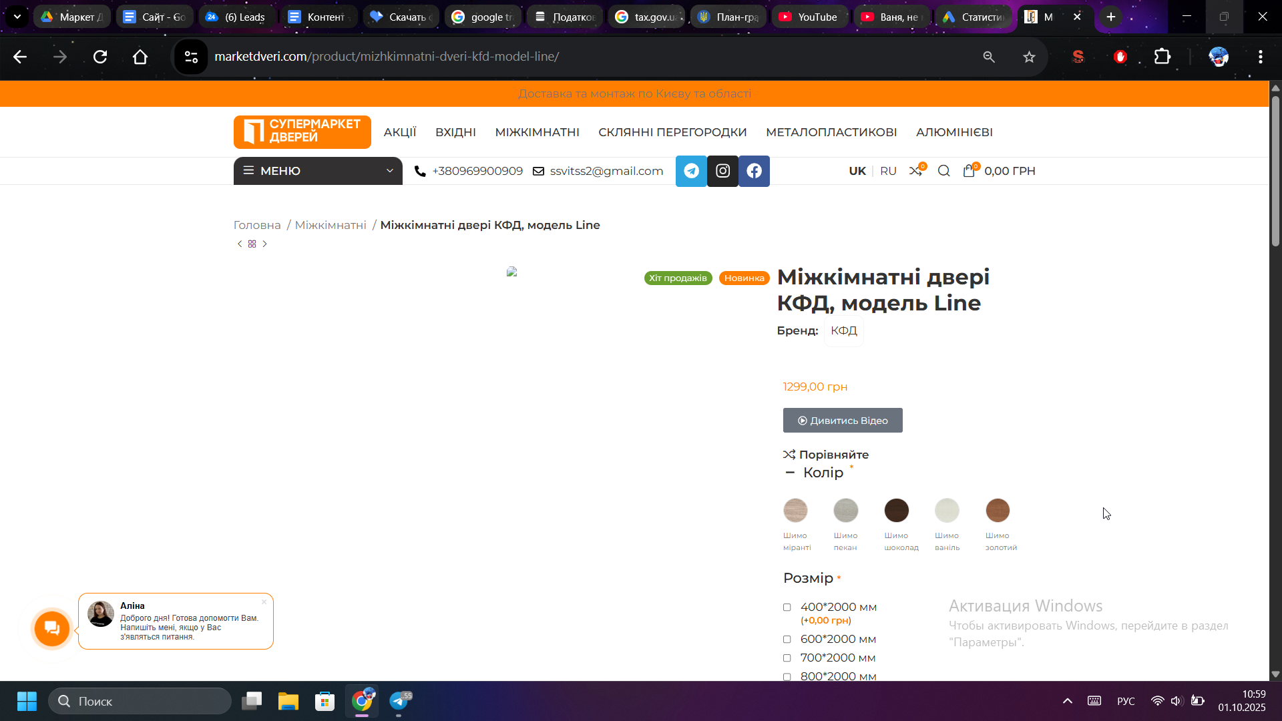Open the shopping cart icon
The image size is (1282, 721).
click(969, 171)
